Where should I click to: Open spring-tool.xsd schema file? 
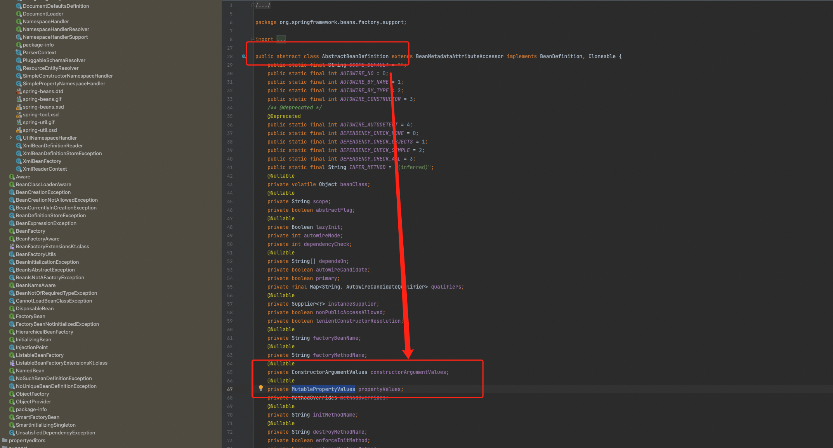41,114
